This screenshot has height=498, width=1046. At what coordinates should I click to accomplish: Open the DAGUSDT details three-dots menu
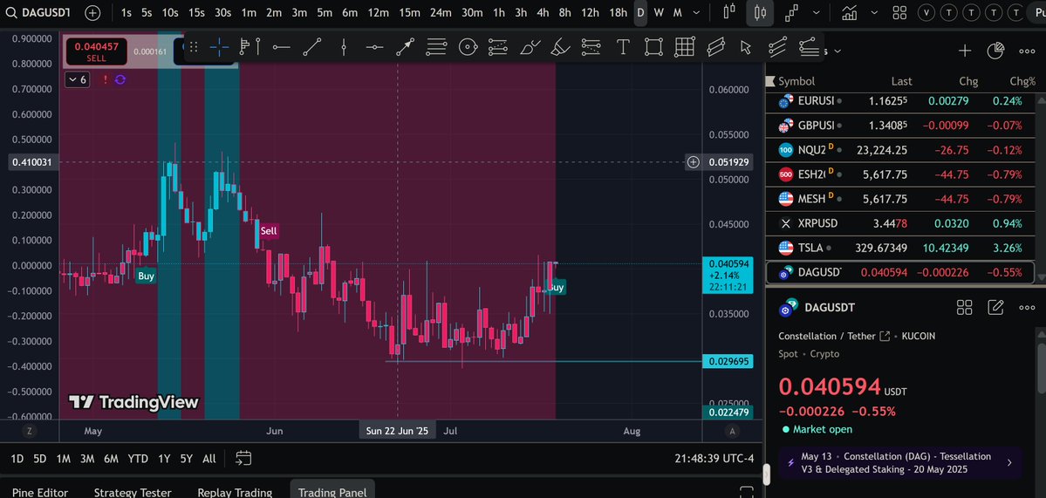tap(1027, 307)
